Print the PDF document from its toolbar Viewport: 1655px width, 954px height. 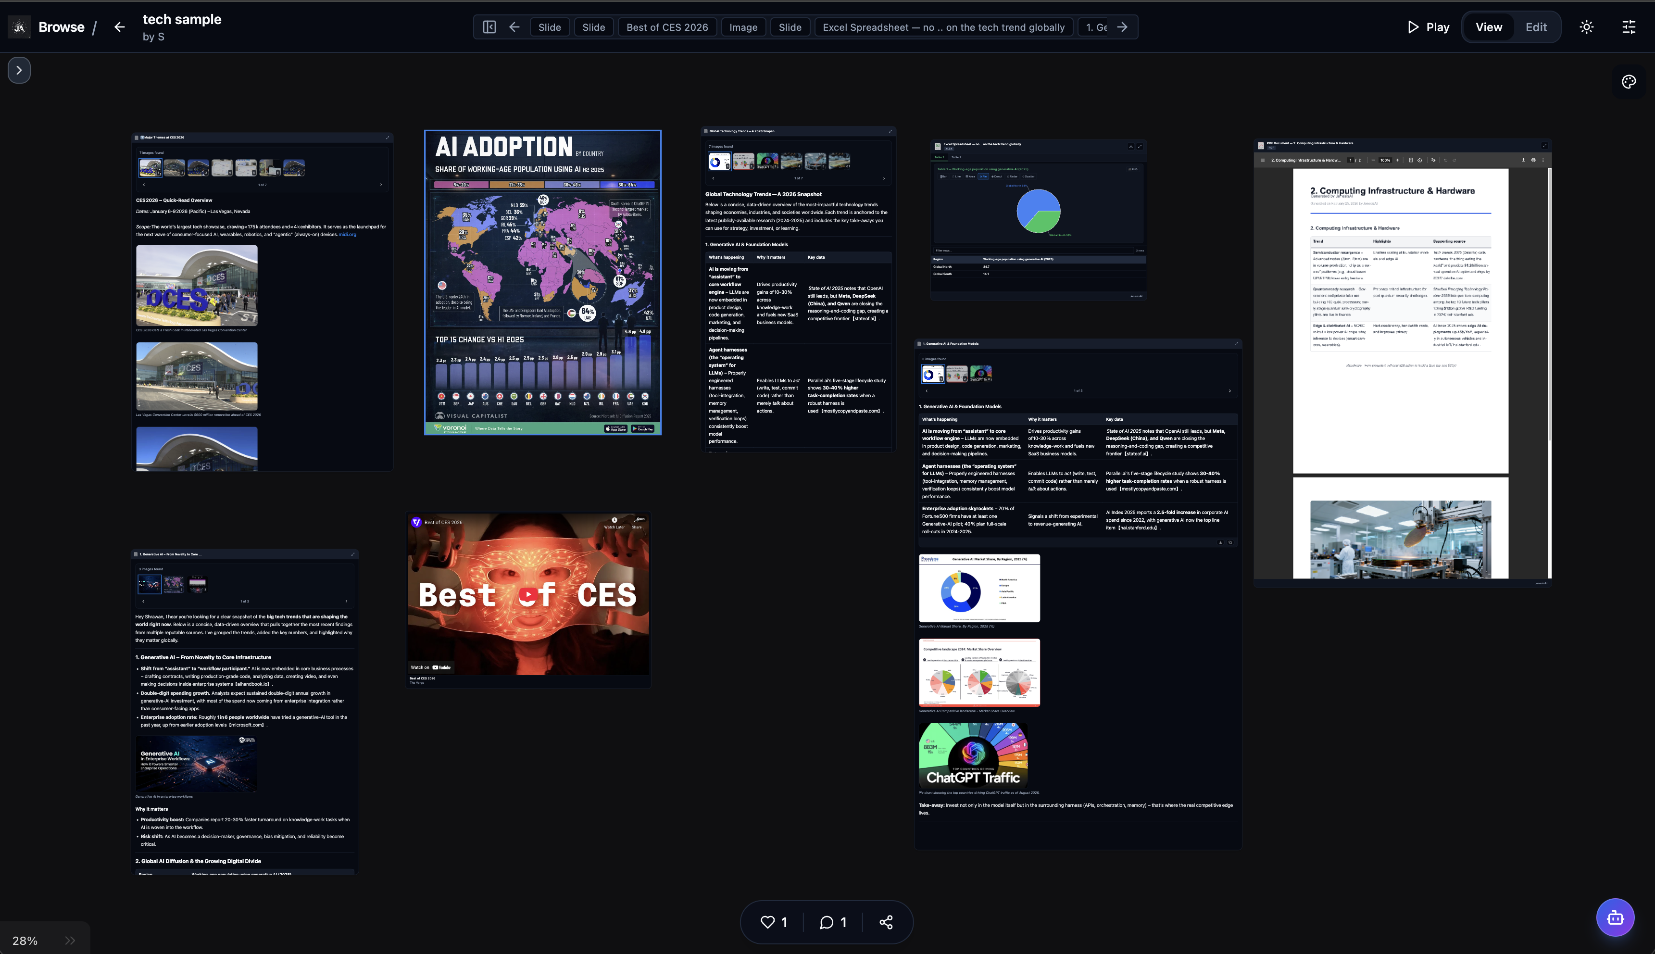click(x=1534, y=161)
